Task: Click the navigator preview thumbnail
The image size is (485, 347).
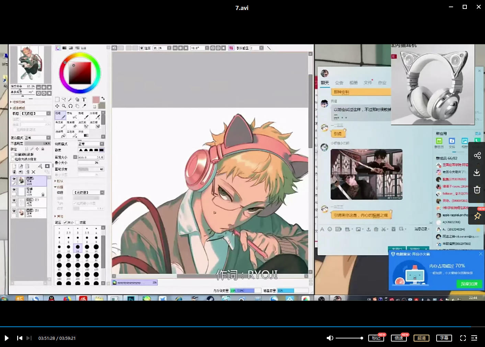Action: pyautogui.click(x=30, y=64)
